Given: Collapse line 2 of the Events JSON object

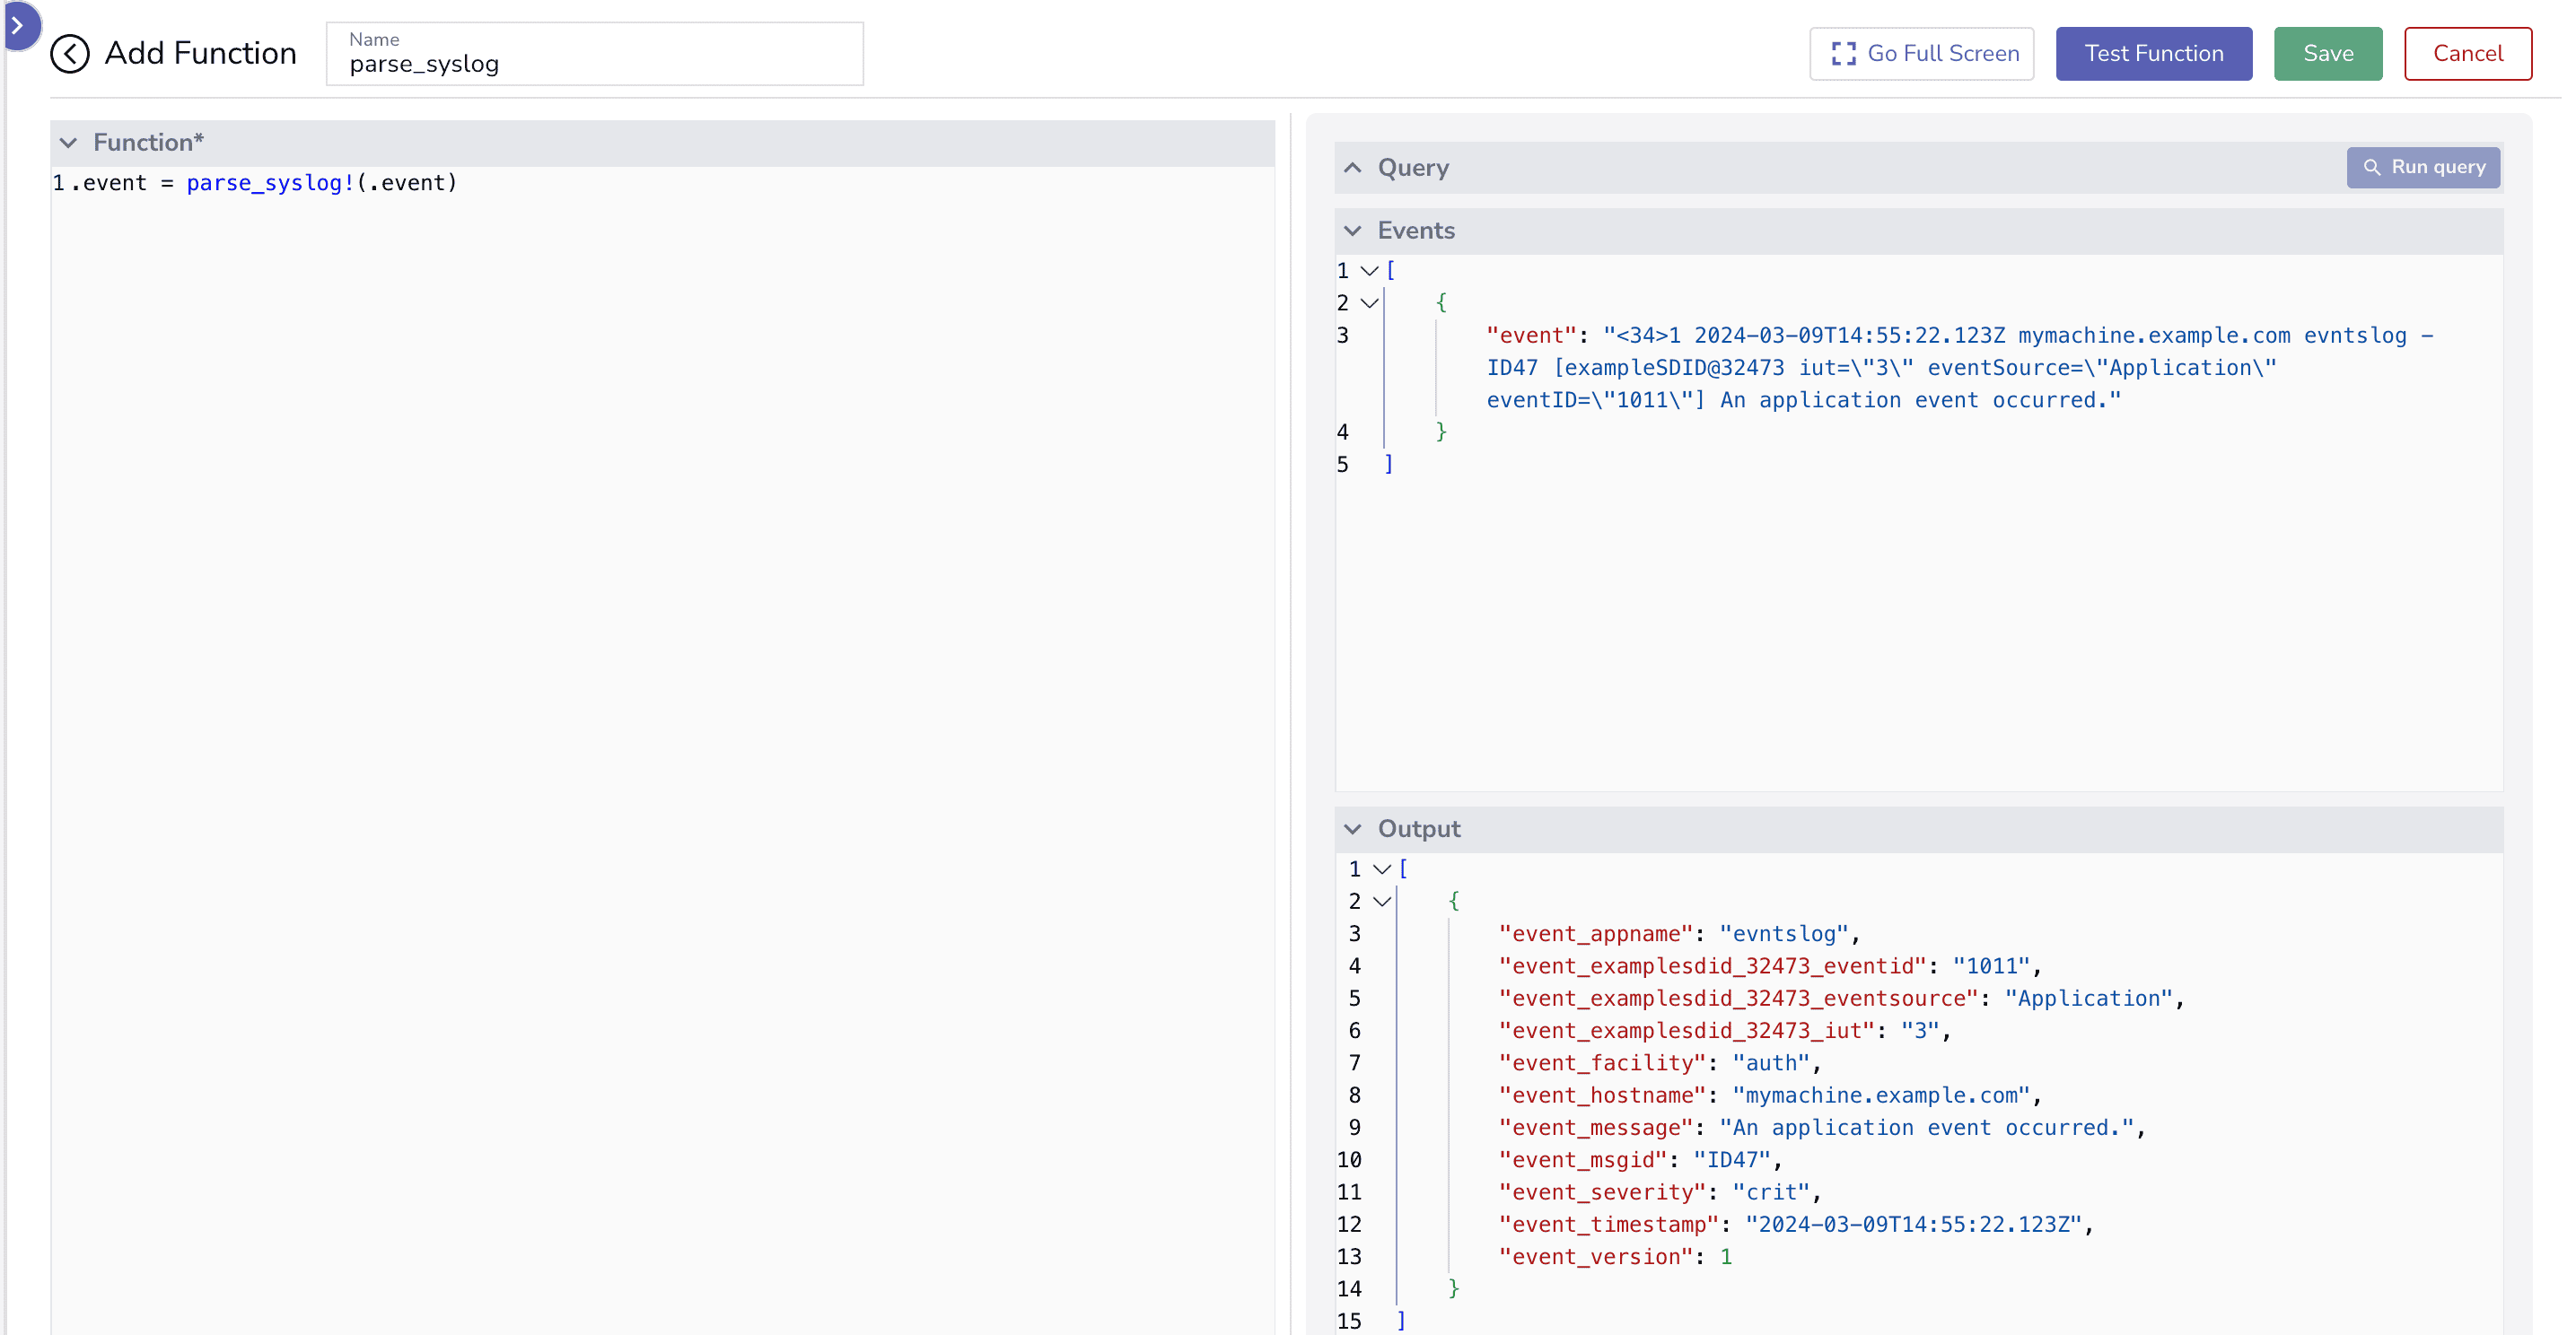Looking at the screenshot, I should tap(1370, 302).
